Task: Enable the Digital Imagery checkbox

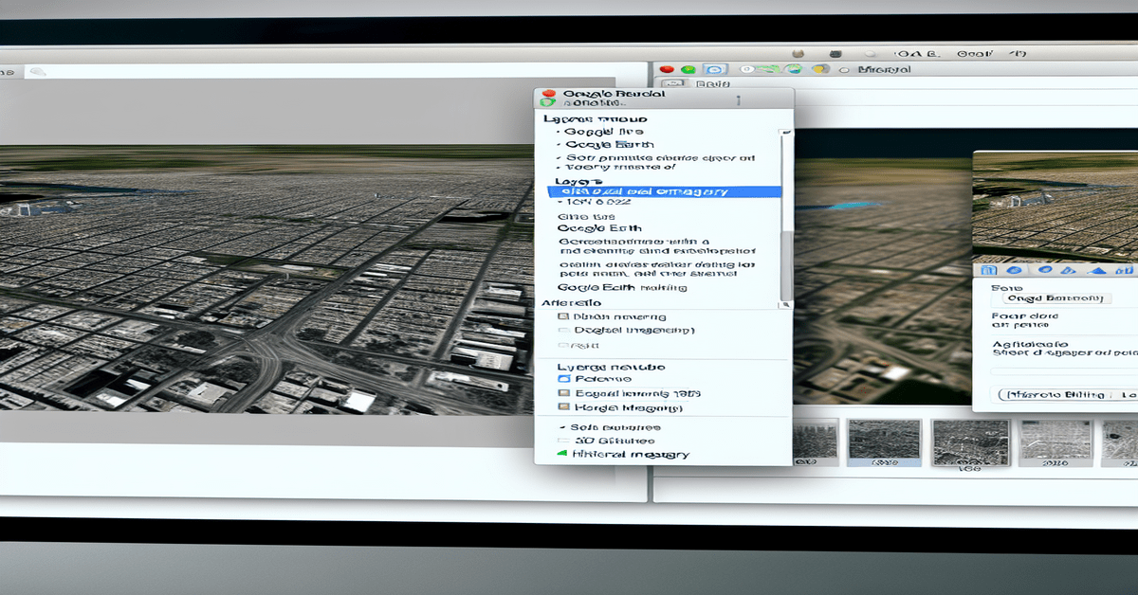Action: pos(565,329)
